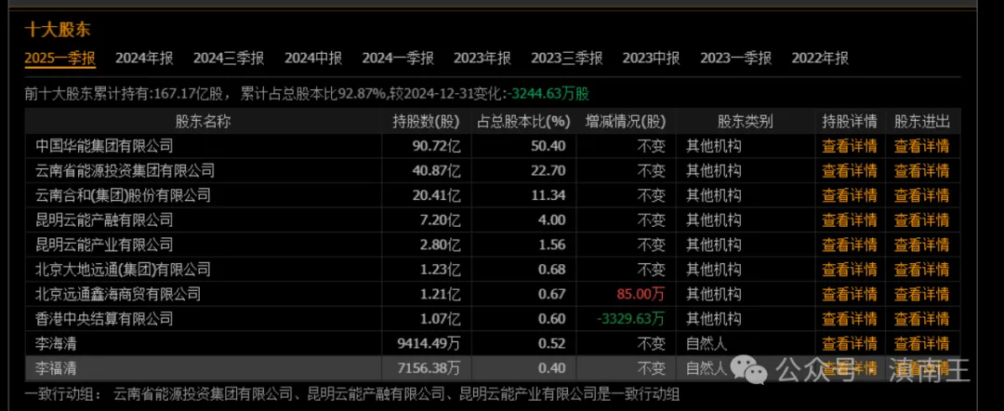Open 持股详情 link for 中国华能集团有限公司
Image resolution: width=1004 pixels, height=411 pixels.
pyautogui.click(x=849, y=146)
